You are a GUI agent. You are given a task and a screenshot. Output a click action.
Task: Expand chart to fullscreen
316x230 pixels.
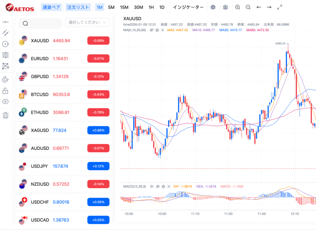[280, 7]
